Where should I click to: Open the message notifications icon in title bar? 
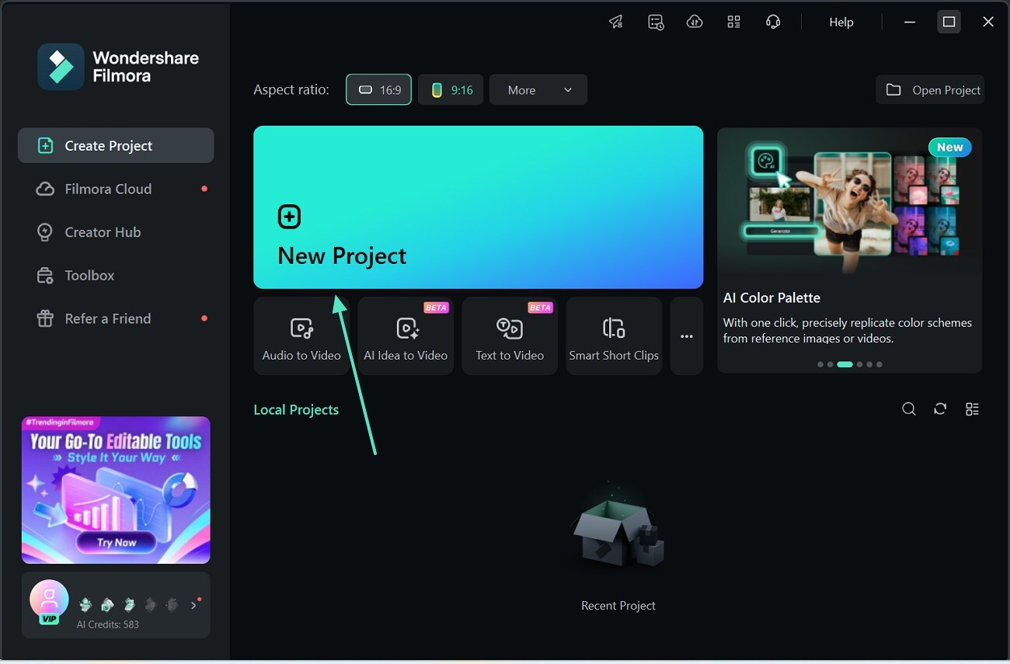[x=656, y=22]
